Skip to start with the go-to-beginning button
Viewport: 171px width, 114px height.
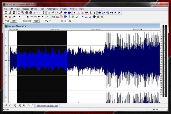click(32, 17)
